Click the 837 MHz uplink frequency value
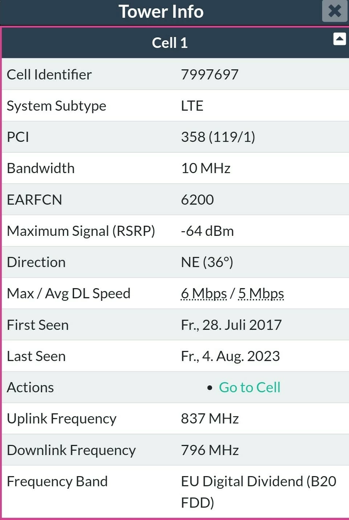349x520 pixels. pos(210,419)
